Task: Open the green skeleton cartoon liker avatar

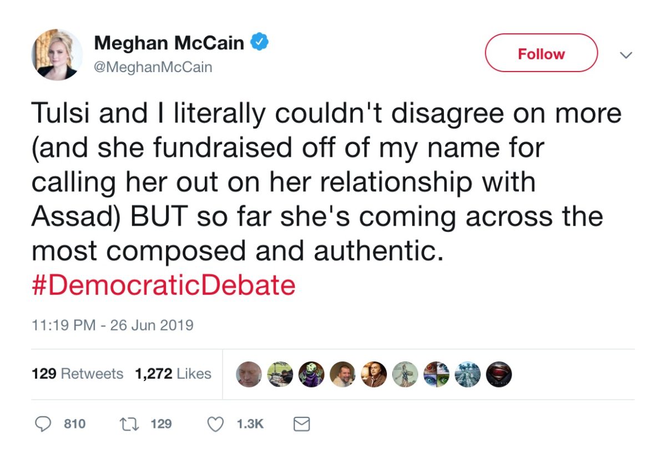Action: 311,375
